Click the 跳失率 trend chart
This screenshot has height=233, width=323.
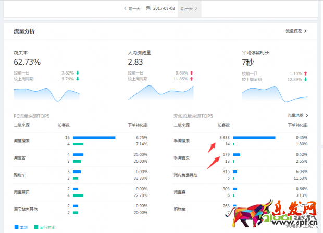(x=46, y=95)
